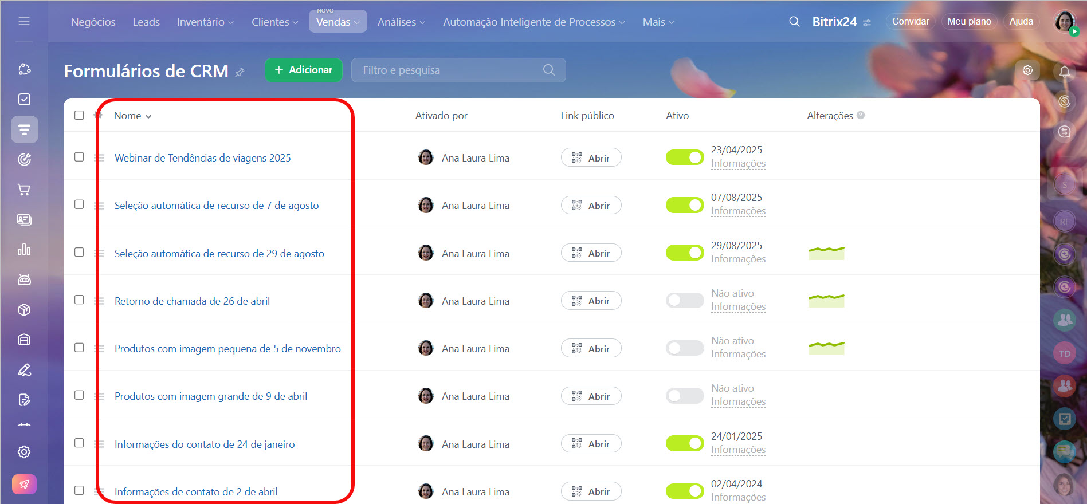Open analytics bar chart icon in sidebar
Image resolution: width=1087 pixels, height=504 pixels.
tap(24, 250)
